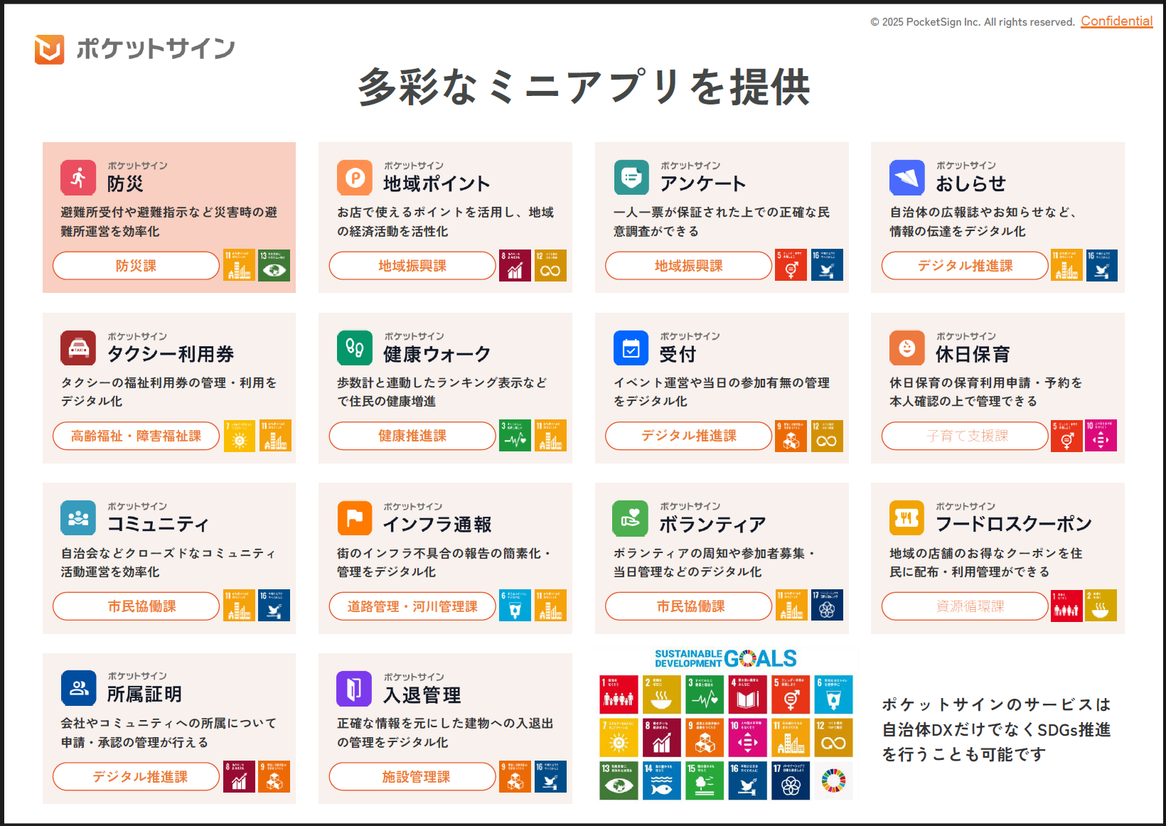Click the コミュニティ people group icon
Image resolution: width=1166 pixels, height=826 pixels.
click(x=78, y=518)
